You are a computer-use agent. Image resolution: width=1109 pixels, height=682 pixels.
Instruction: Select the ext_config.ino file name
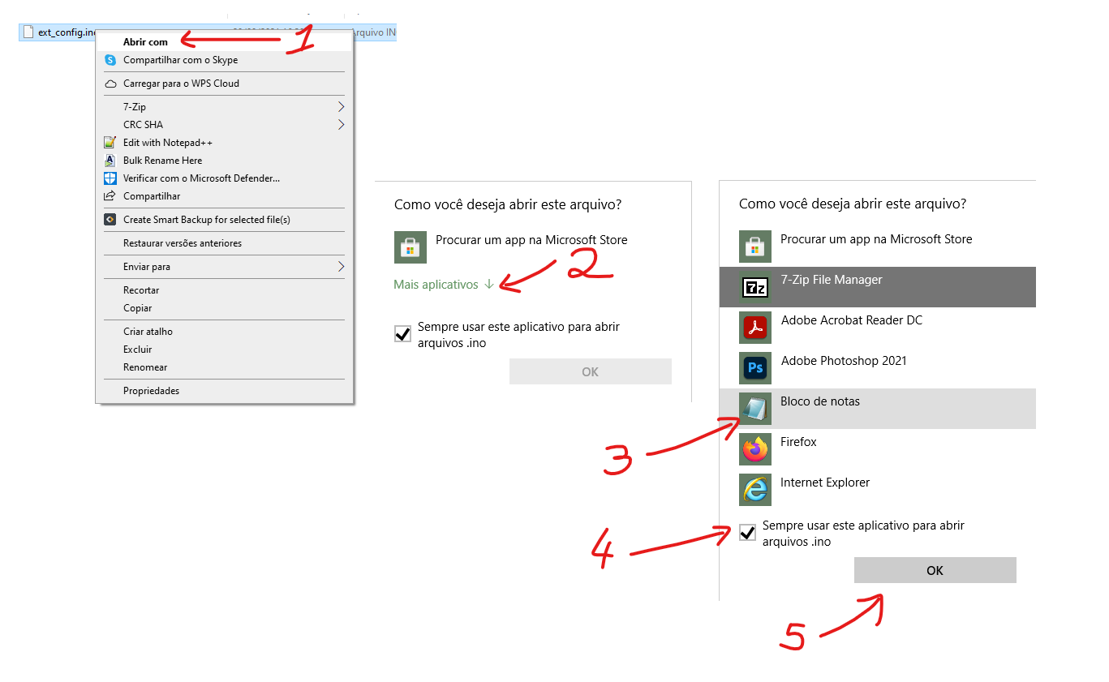pyautogui.click(x=67, y=32)
